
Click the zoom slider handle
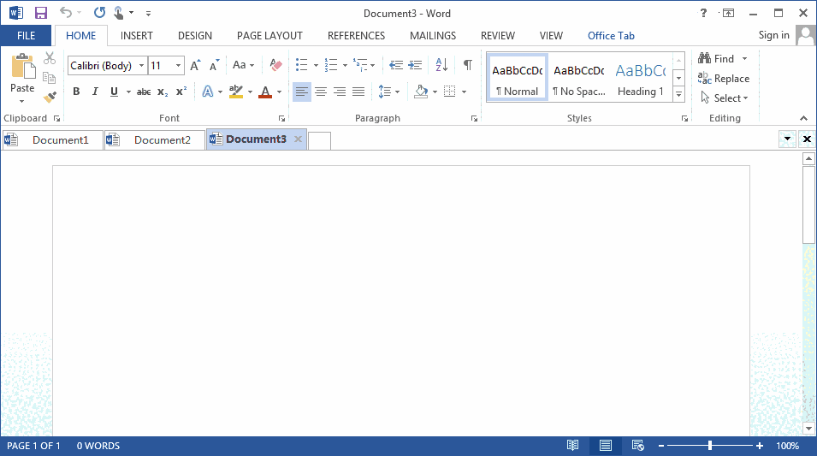coord(709,446)
